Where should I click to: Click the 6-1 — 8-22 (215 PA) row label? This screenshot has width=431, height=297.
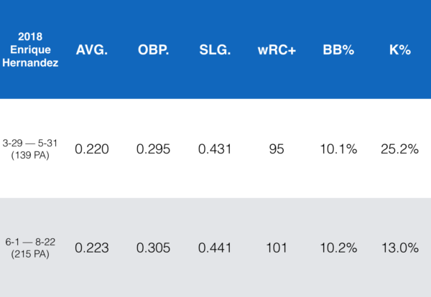pyautogui.click(x=34, y=248)
